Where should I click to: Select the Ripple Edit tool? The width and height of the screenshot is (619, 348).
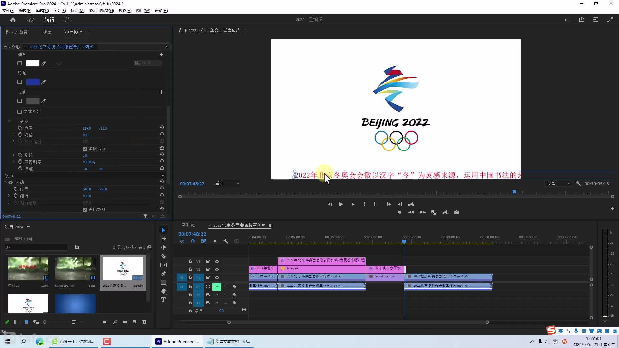click(163, 247)
